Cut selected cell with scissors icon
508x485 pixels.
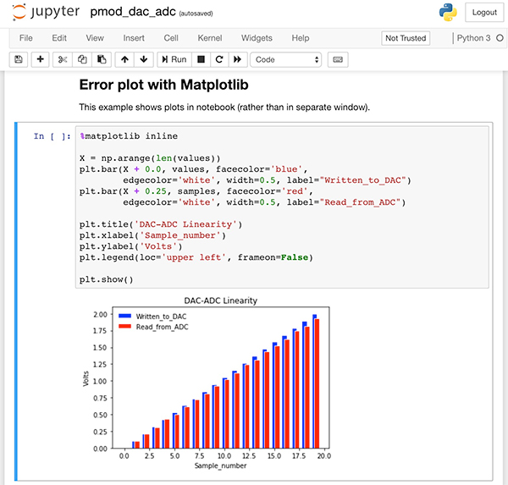coord(63,59)
